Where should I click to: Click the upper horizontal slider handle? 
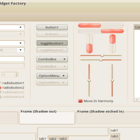pos(102,56)
